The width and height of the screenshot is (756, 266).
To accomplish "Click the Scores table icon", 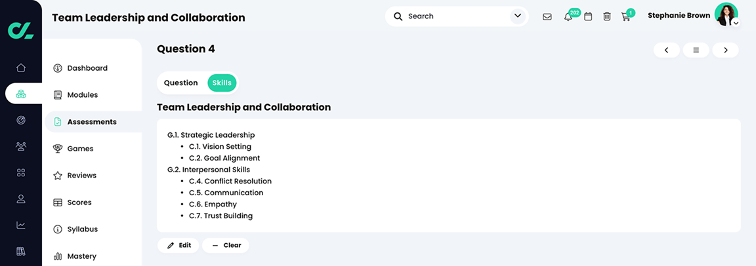I will pos(58,202).
